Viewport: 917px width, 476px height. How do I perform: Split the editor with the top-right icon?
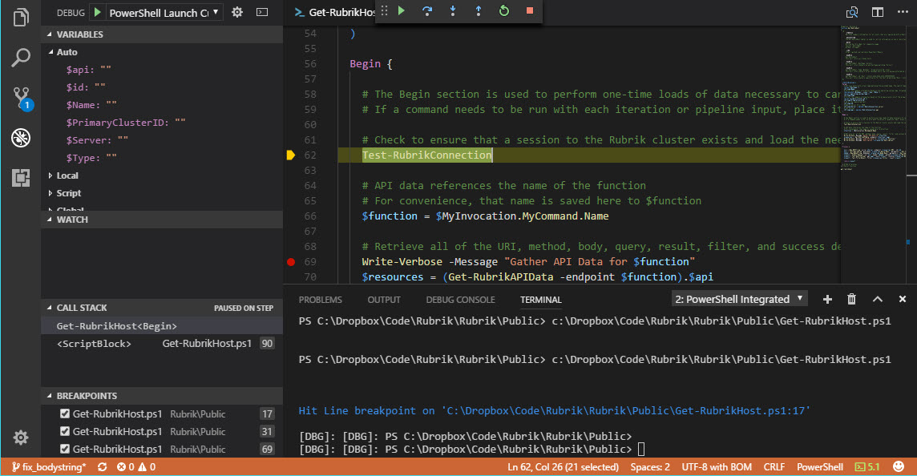pyautogui.click(x=877, y=12)
